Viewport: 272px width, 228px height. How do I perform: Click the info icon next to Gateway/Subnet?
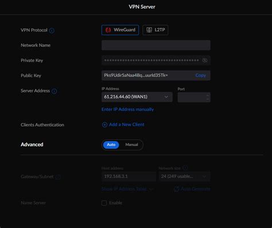pyautogui.click(x=58, y=177)
